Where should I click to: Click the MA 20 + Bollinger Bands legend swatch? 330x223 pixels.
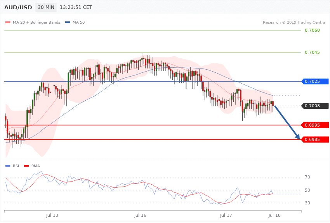(x=8, y=22)
